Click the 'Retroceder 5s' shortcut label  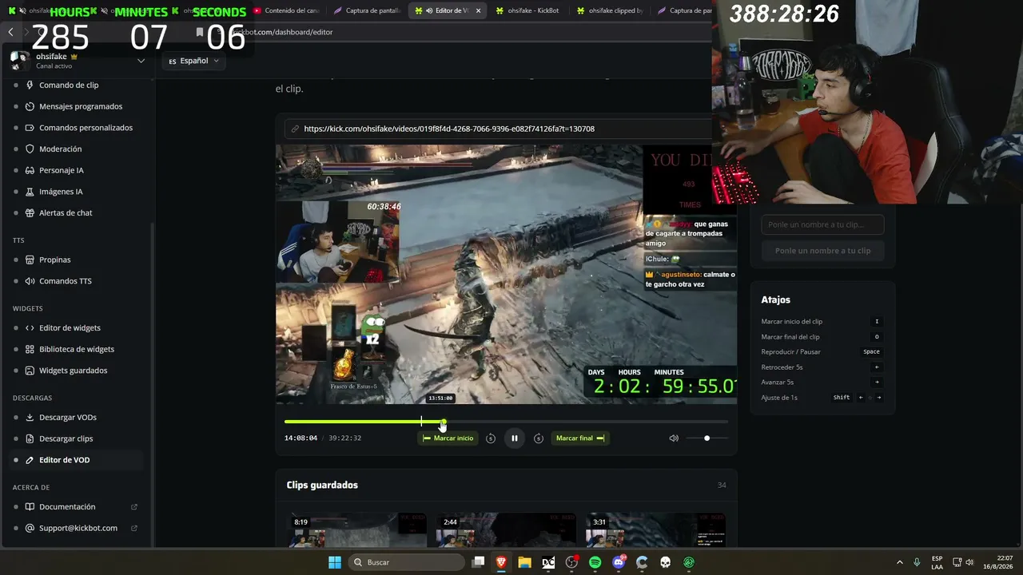point(782,367)
